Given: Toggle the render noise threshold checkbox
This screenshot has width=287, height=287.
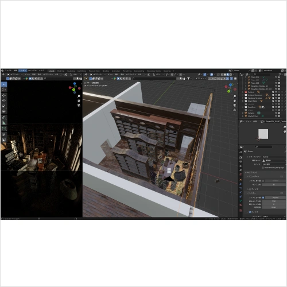Looking at the screenshot, I should 263,197.
